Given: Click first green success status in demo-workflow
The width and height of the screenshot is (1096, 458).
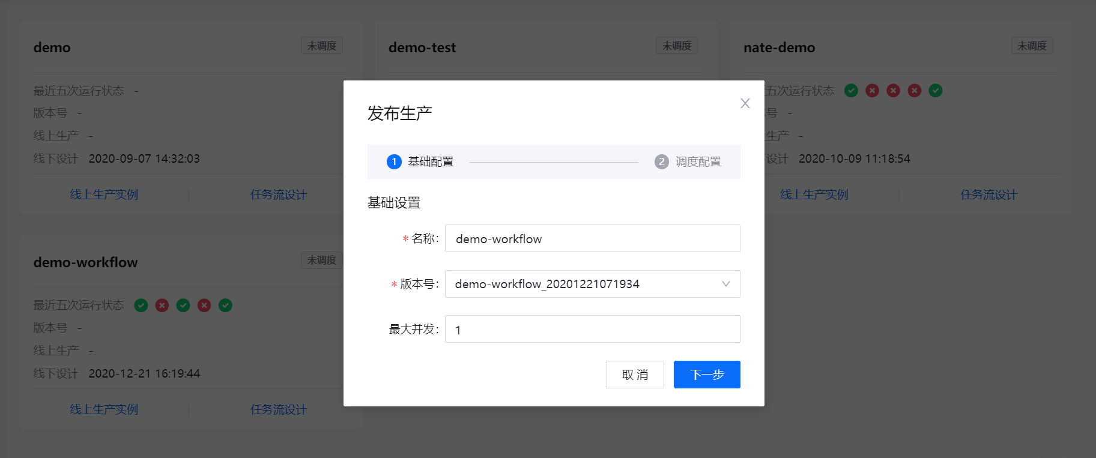Looking at the screenshot, I should point(141,306).
